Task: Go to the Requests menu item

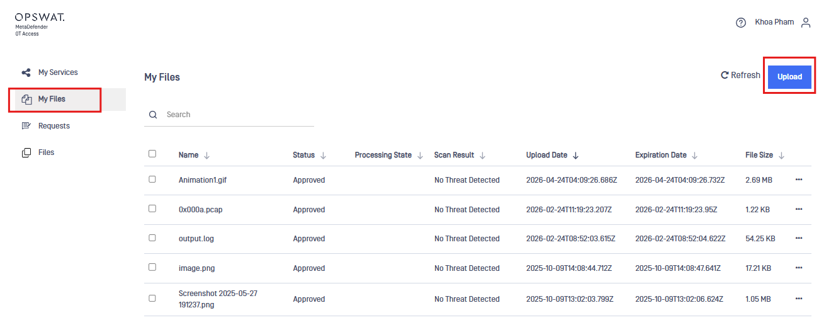Action: point(54,126)
